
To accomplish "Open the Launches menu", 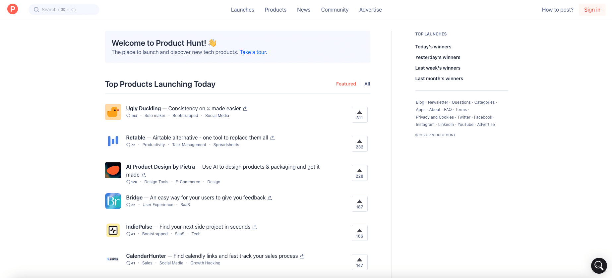I will tap(243, 10).
